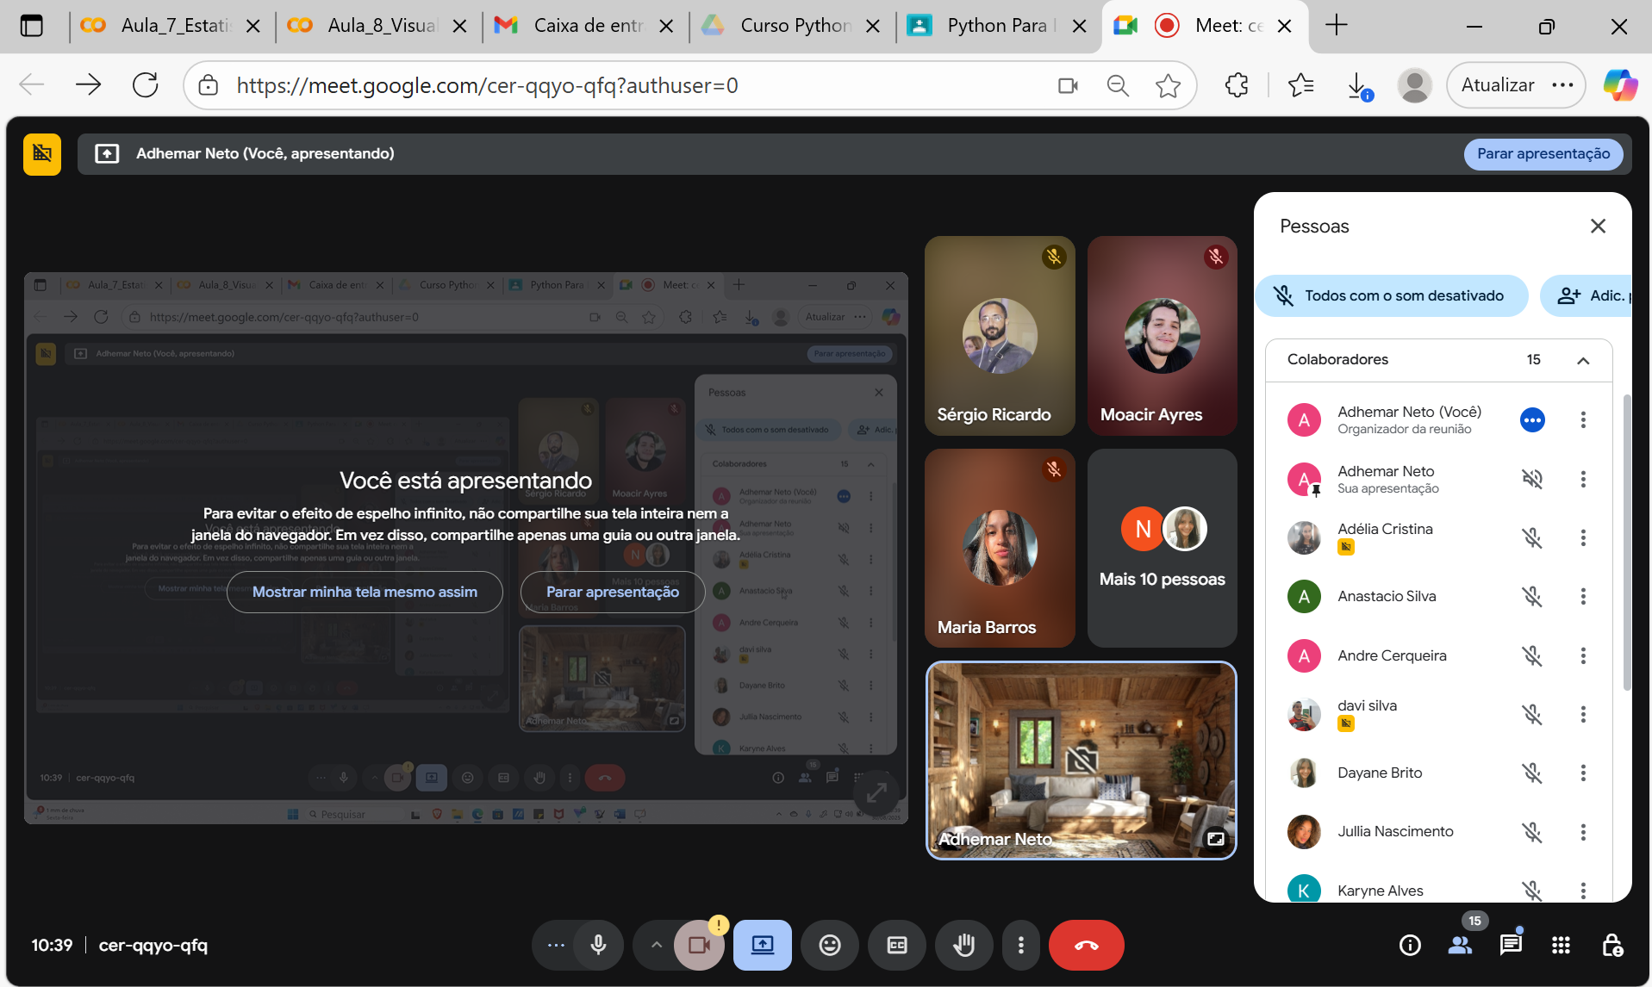Hang up the call with red button
The width and height of the screenshot is (1652, 987).
click(x=1087, y=946)
